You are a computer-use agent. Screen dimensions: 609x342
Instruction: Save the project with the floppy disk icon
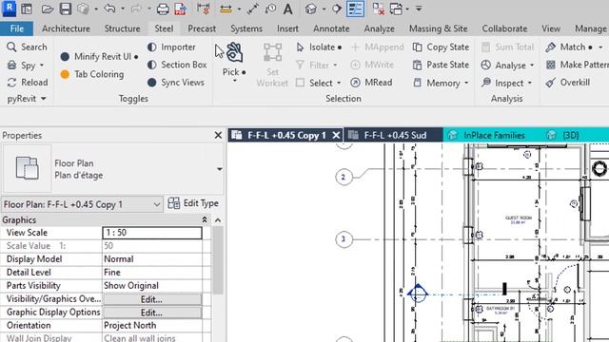66,9
